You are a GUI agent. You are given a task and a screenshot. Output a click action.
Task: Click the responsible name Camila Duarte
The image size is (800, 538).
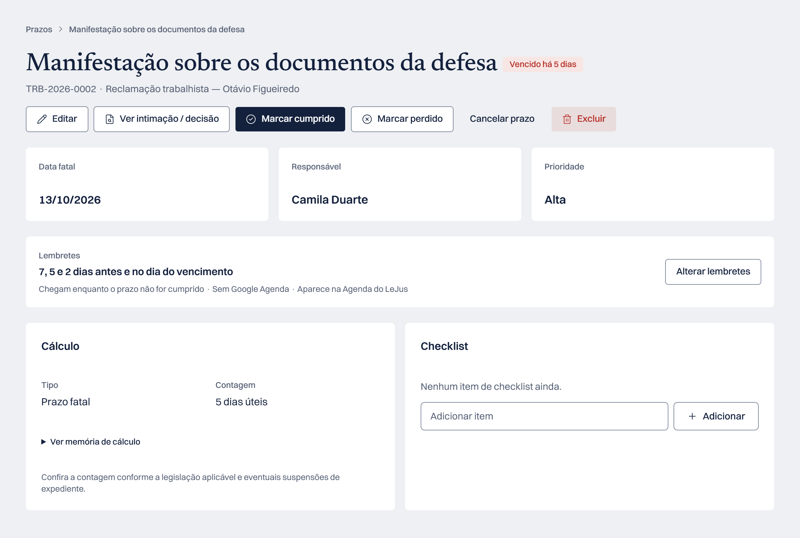click(329, 200)
